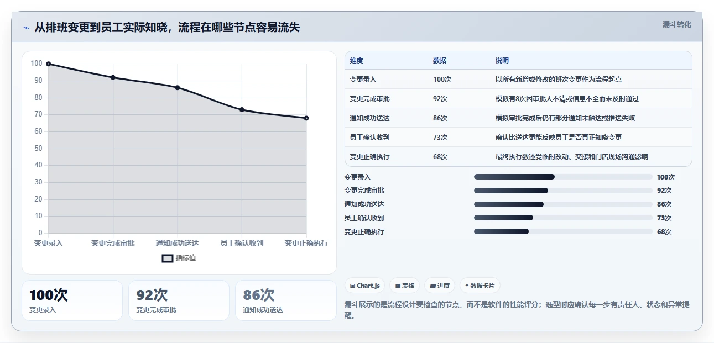Click the chart data point for 员工确认收到
The image size is (714, 343).
coord(242,109)
